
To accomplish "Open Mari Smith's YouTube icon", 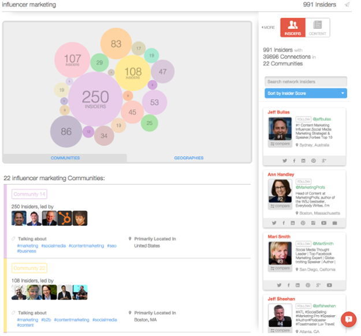I will click(329, 285).
